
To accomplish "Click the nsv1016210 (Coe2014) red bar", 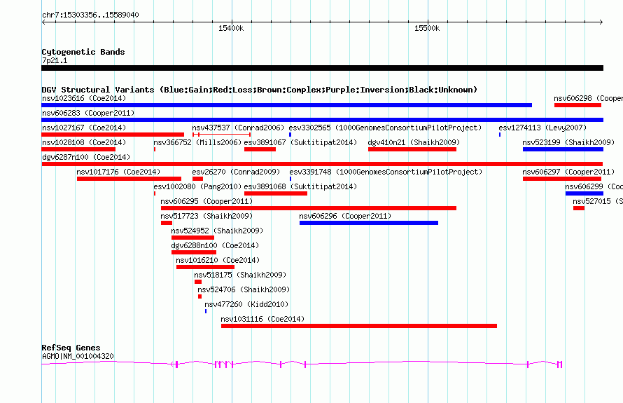I will tap(205, 267).
